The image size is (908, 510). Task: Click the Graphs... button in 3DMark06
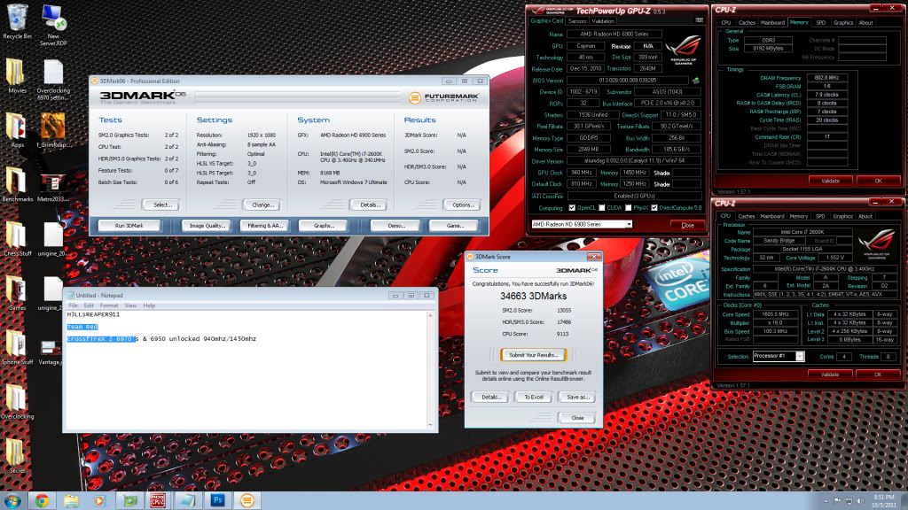[x=323, y=226]
